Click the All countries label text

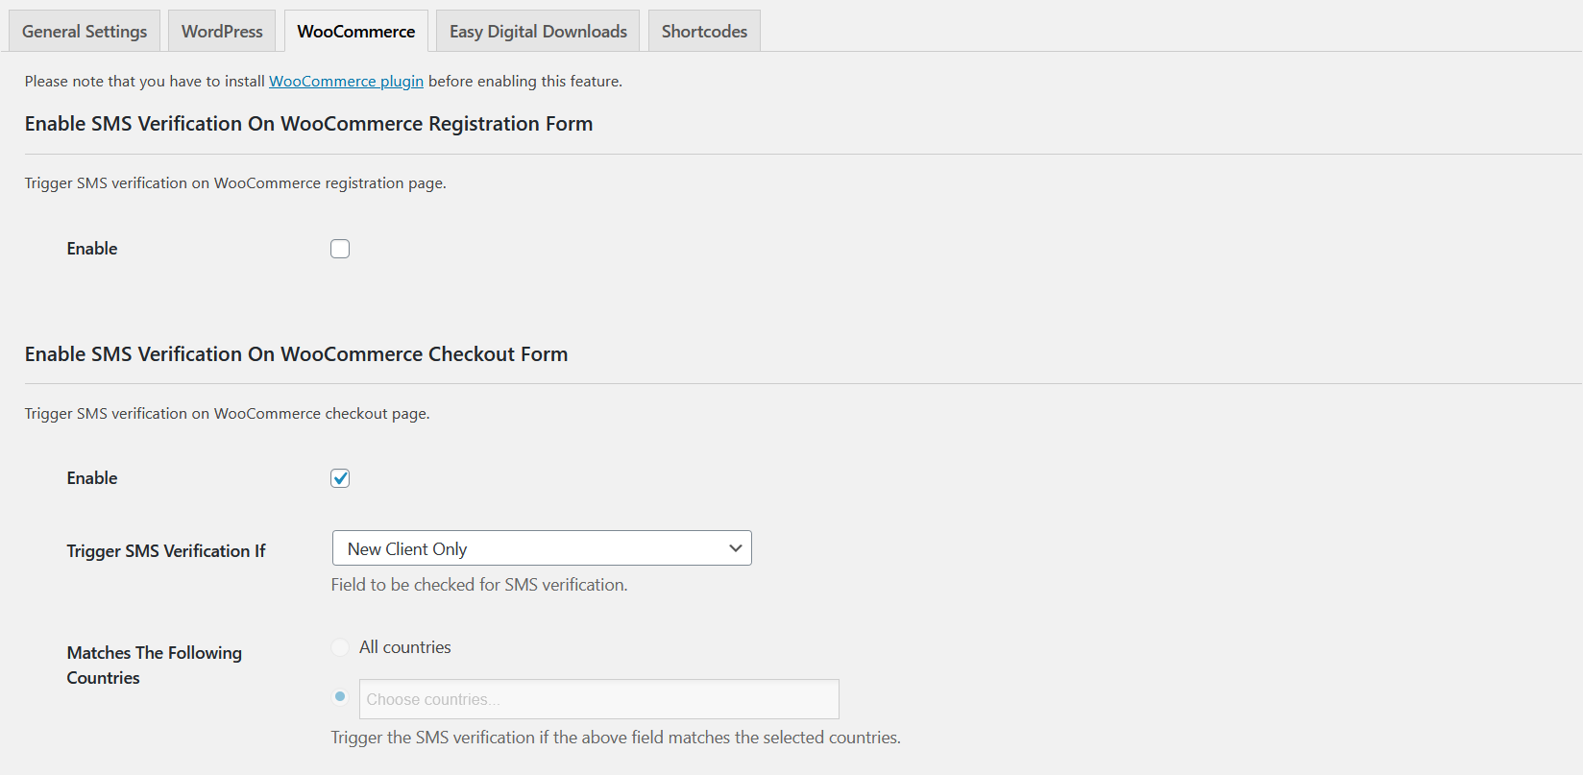pyautogui.click(x=404, y=647)
